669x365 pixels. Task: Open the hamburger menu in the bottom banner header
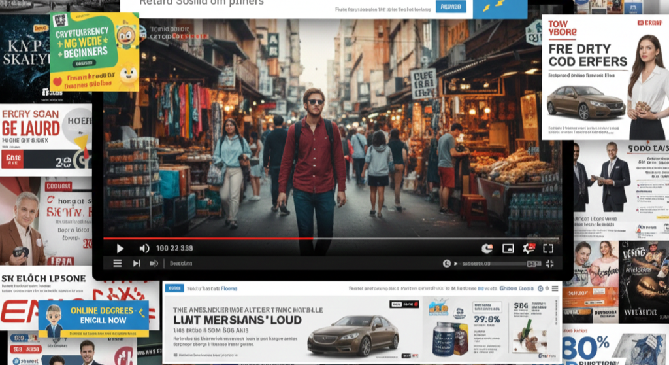click(x=555, y=288)
